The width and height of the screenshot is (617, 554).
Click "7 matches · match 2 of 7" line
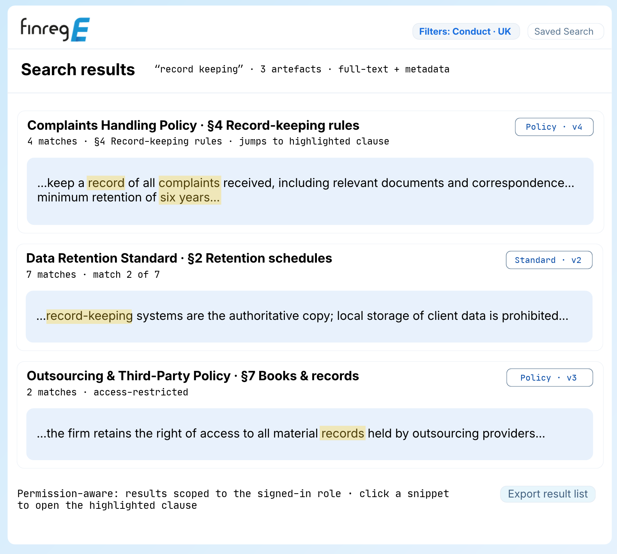point(93,275)
